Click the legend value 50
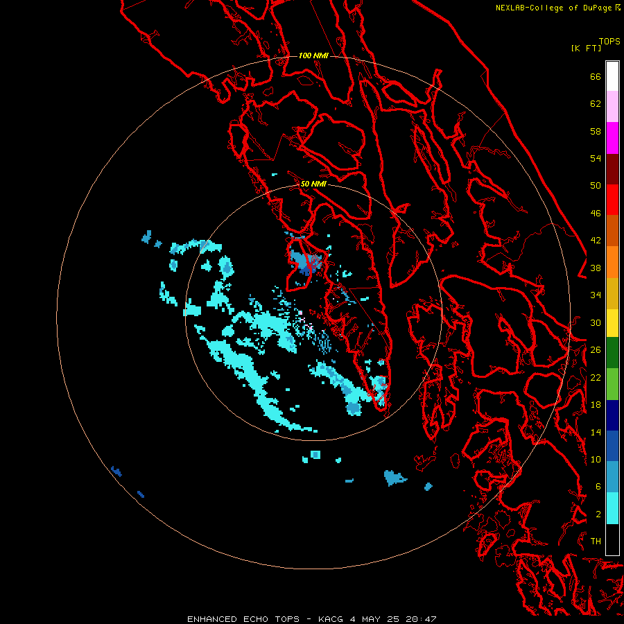Screen dimensions: 624x624 [x=596, y=186]
